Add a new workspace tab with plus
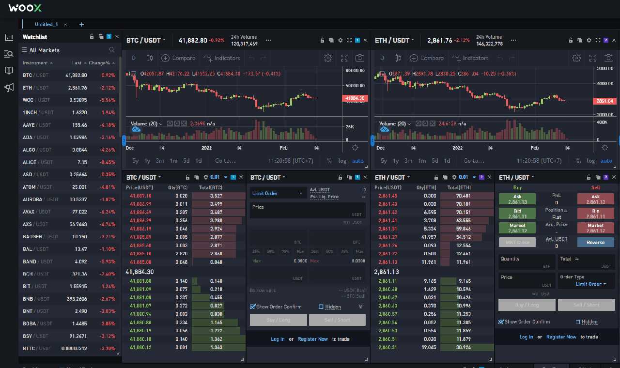 81,24
